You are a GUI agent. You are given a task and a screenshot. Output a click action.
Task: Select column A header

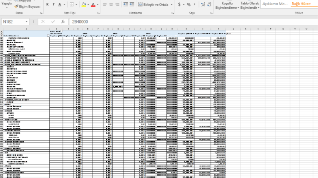point(26,29)
